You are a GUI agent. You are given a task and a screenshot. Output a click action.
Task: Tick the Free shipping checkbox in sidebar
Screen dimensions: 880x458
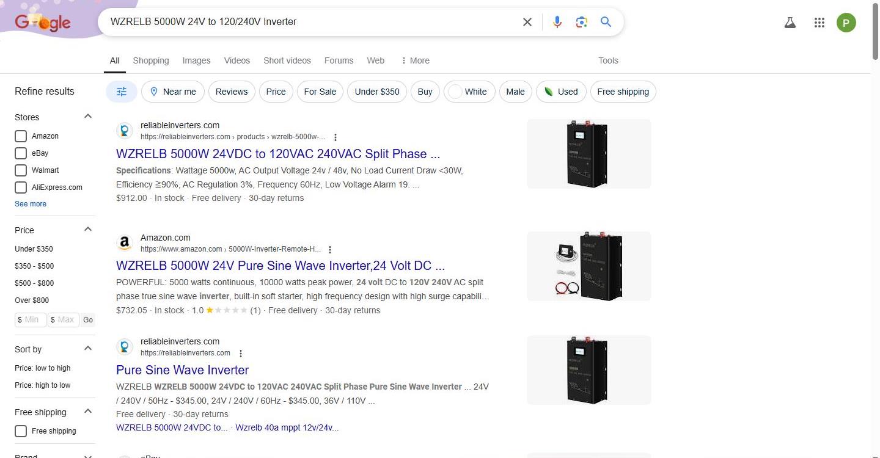pyautogui.click(x=21, y=431)
